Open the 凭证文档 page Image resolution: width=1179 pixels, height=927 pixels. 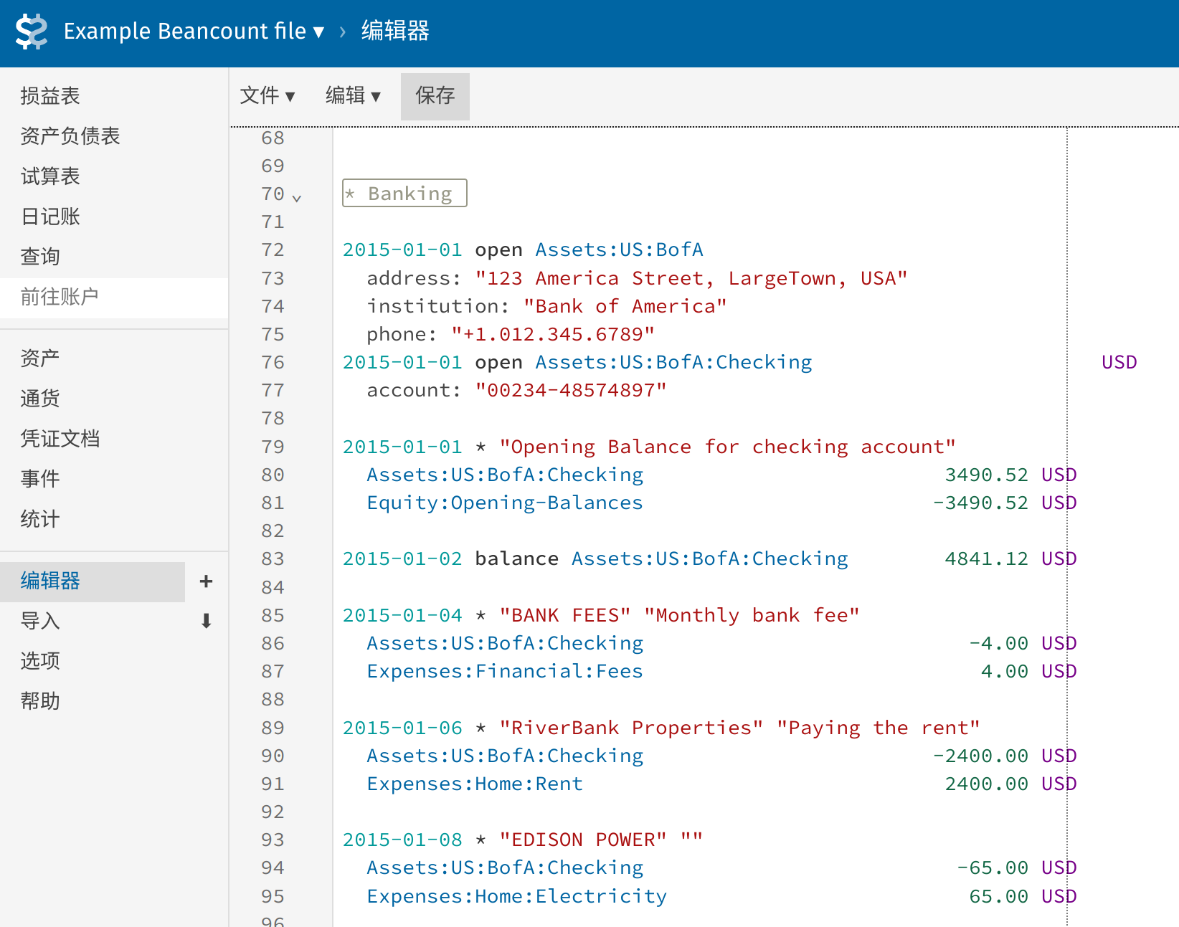[60, 439]
